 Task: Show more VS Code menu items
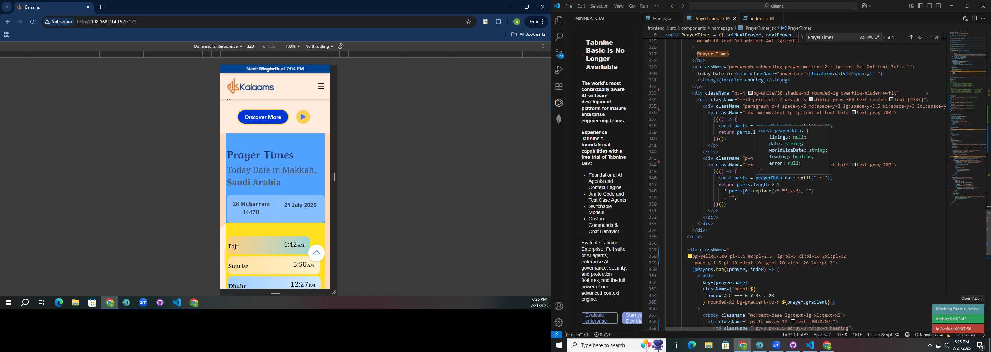(x=657, y=6)
